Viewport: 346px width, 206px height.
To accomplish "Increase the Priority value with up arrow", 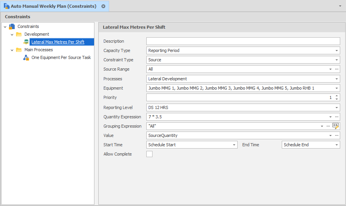I will (x=337, y=96).
